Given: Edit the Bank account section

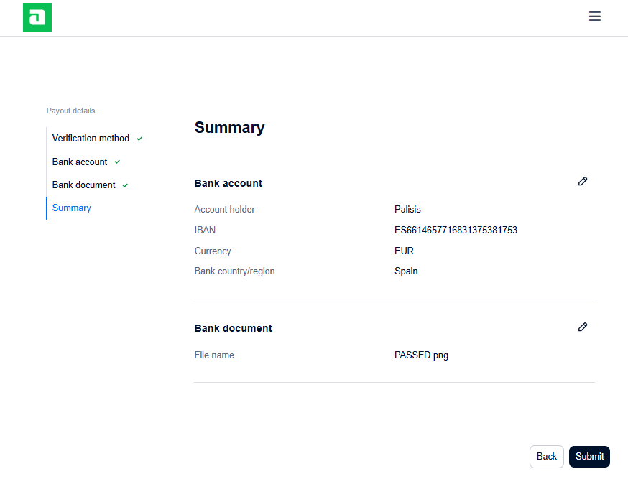Looking at the screenshot, I should point(583,181).
